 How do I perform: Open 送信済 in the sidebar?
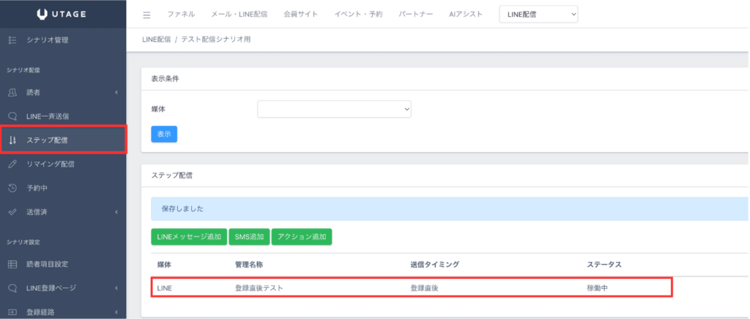click(x=37, y=212)
